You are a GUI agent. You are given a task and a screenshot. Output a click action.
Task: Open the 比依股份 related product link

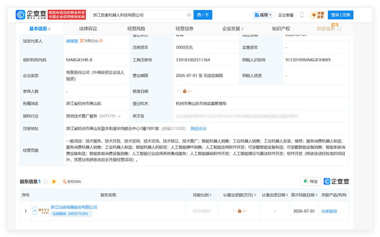pos(329,211)
